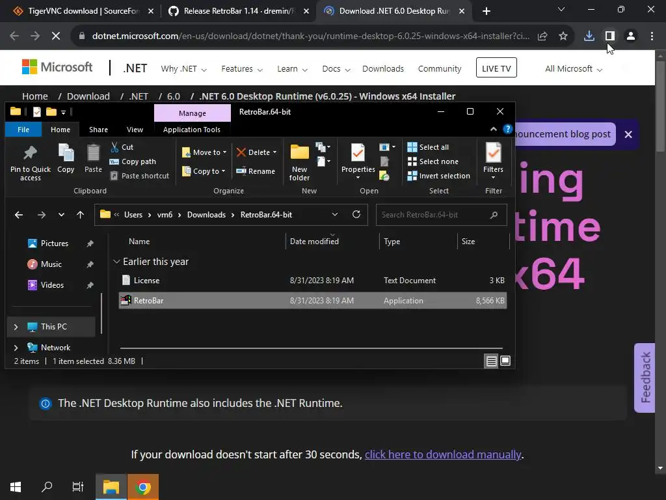Viewport: 666px width, 500px height.
Task: Open address bar history dropdown
Action: coord(335,214)
